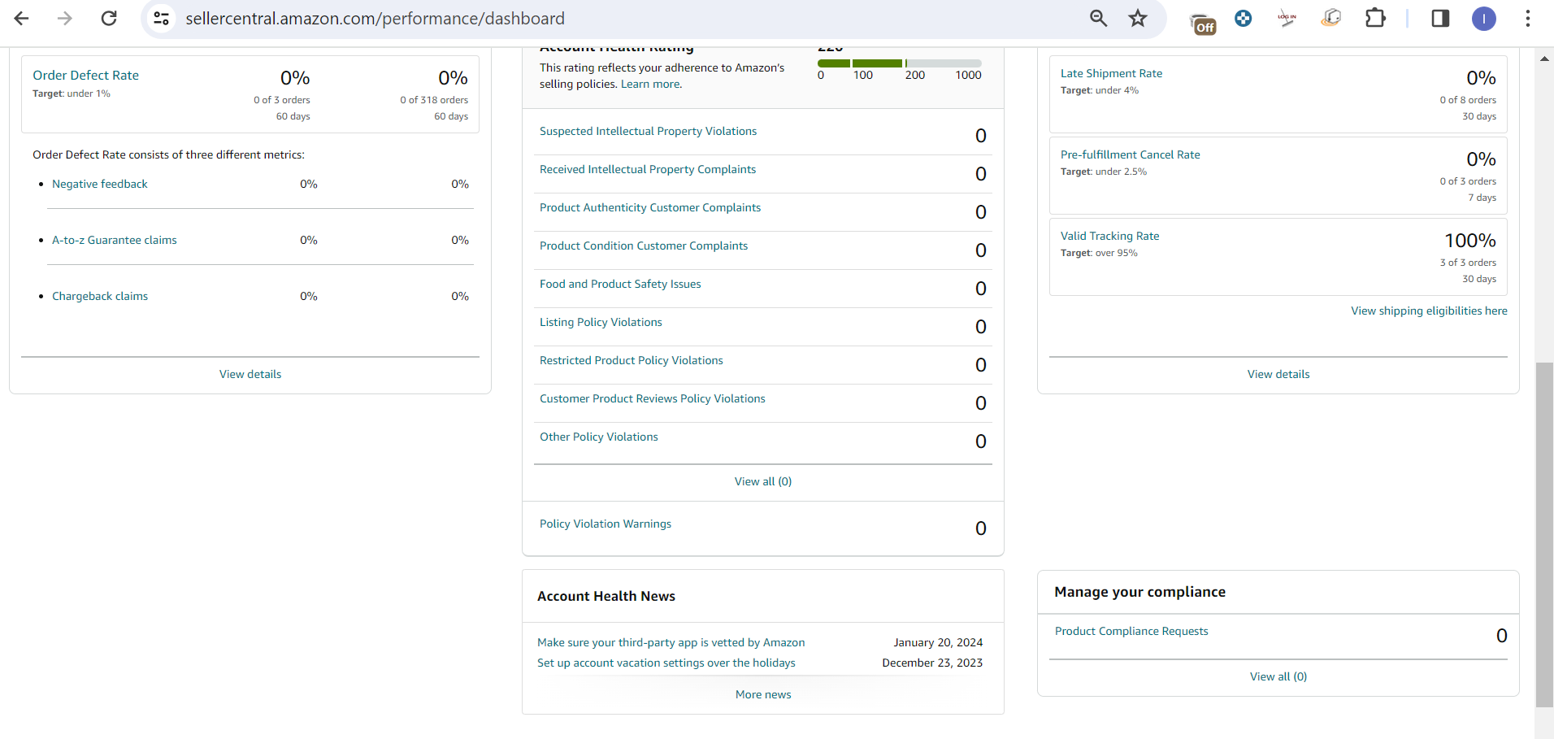Open Chrome's three-dot menu

pos(1528,18)
